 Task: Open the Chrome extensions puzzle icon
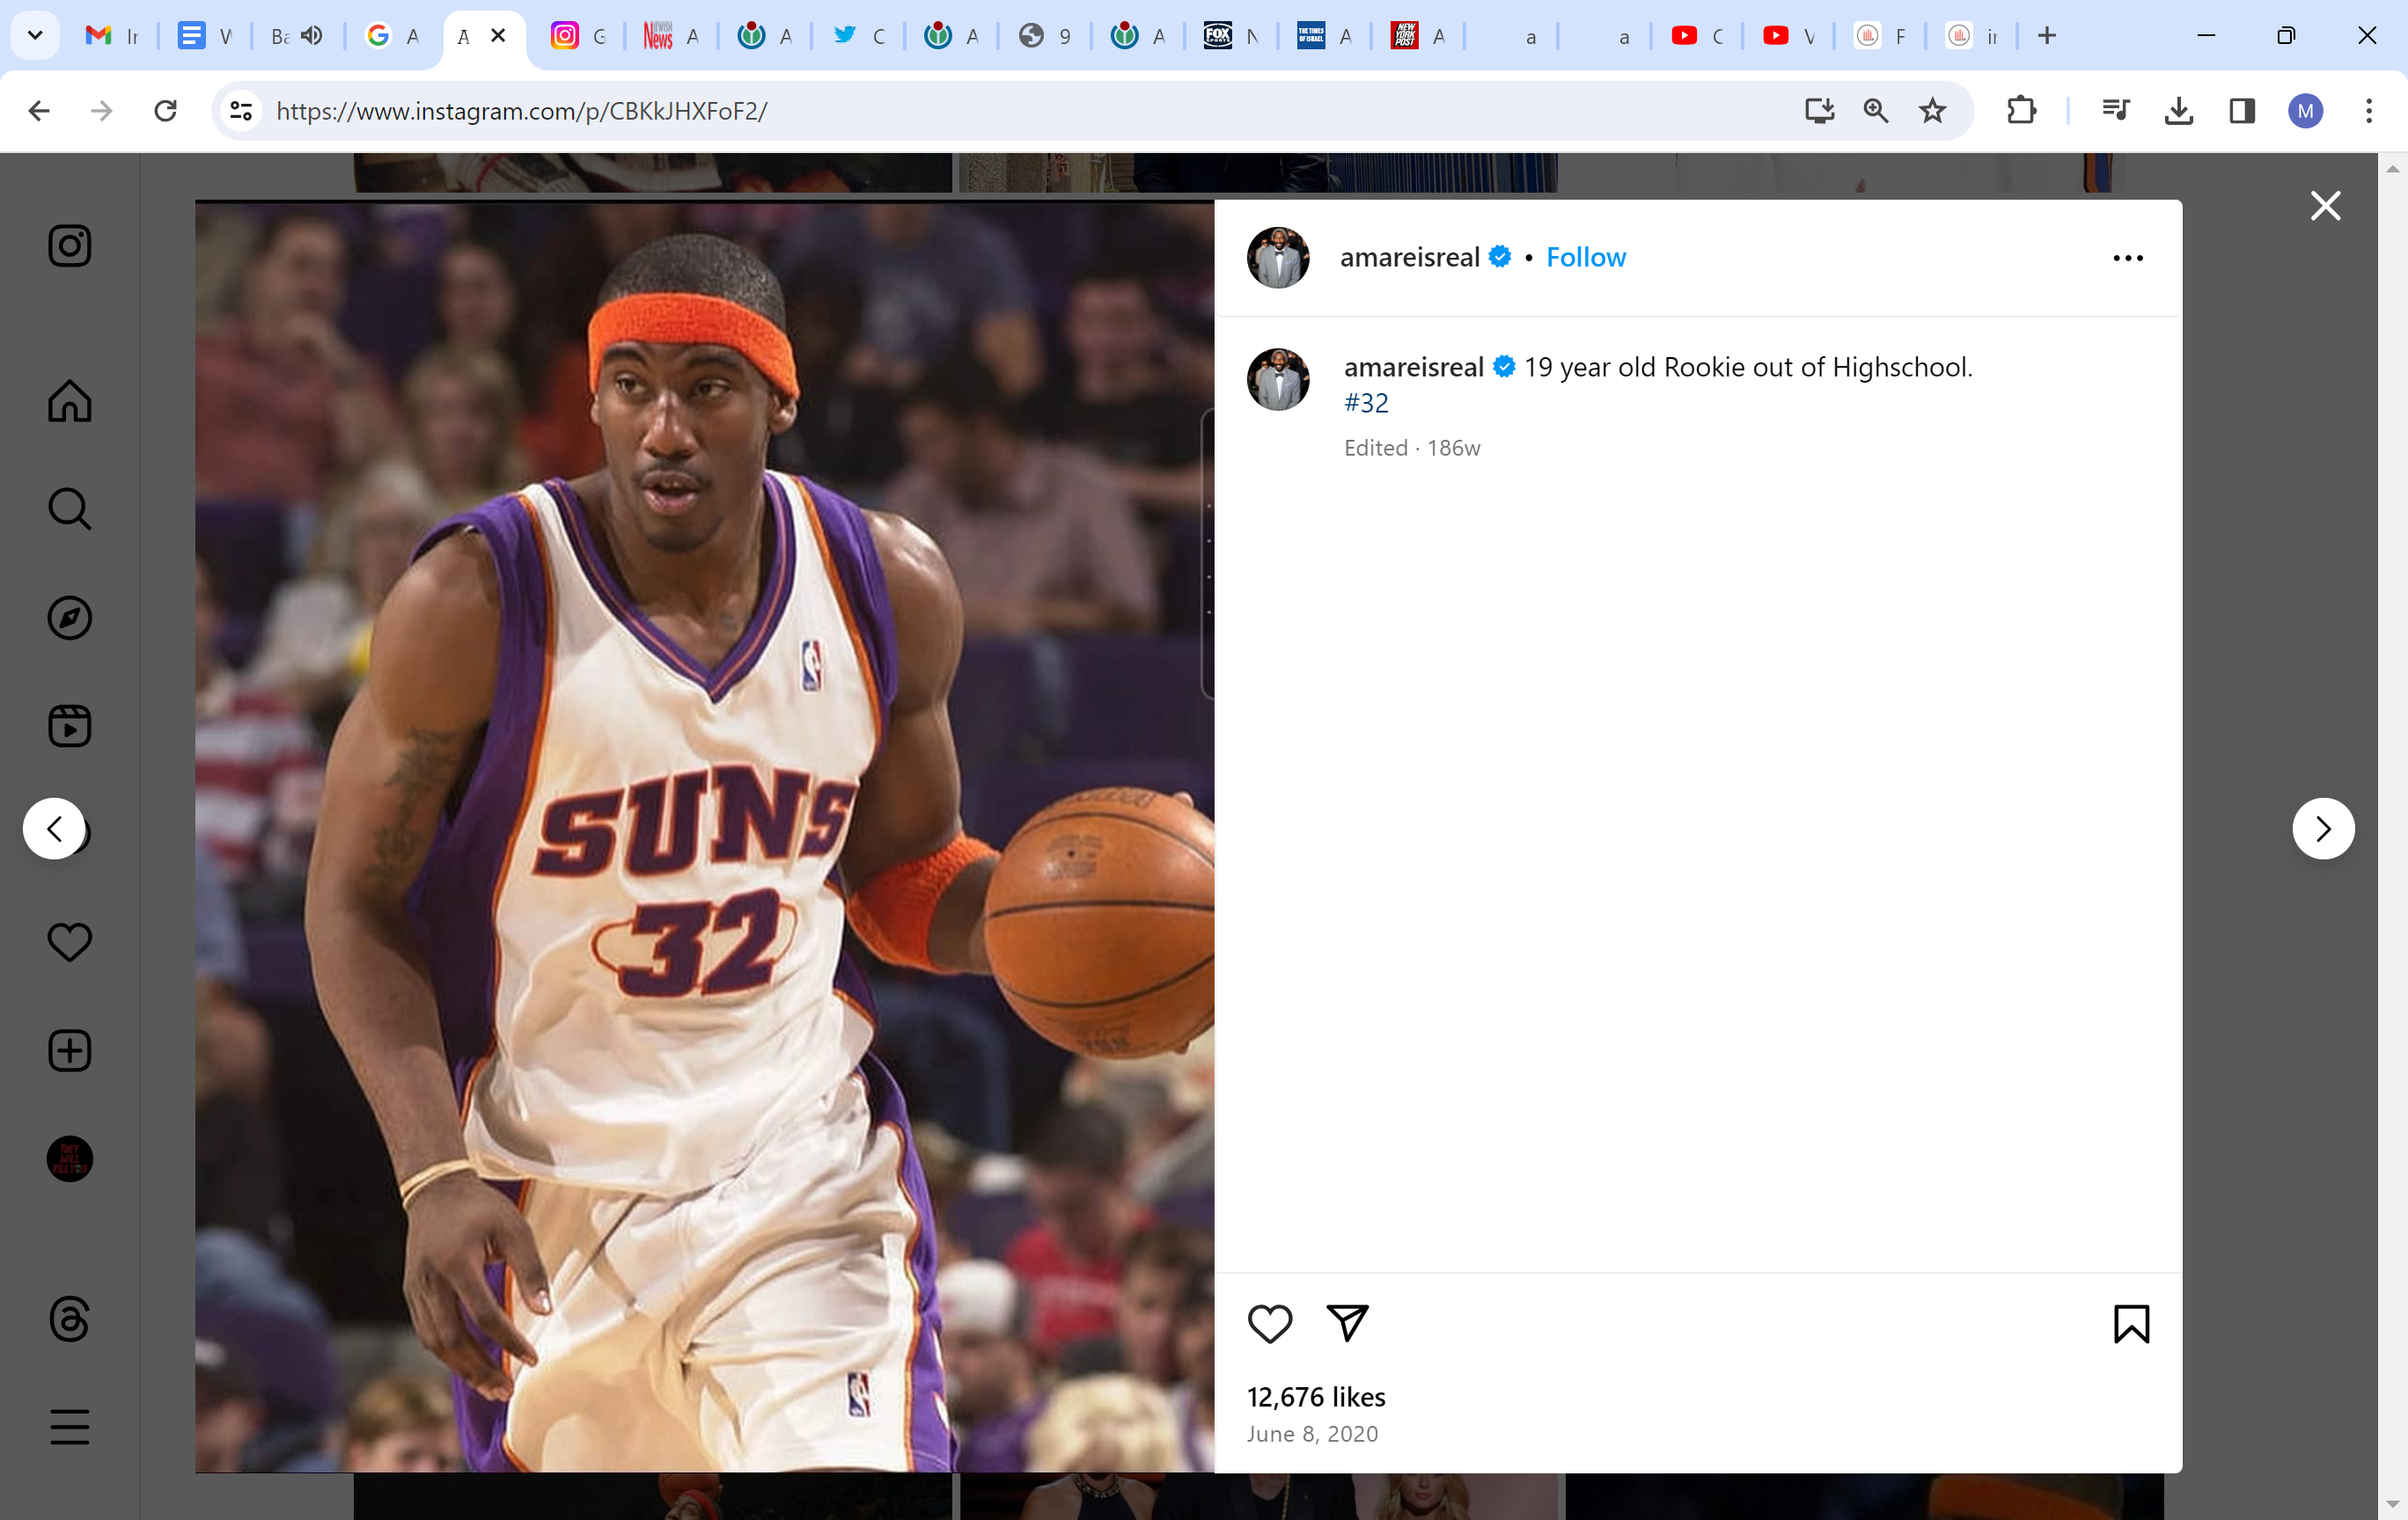(2022, 111)
